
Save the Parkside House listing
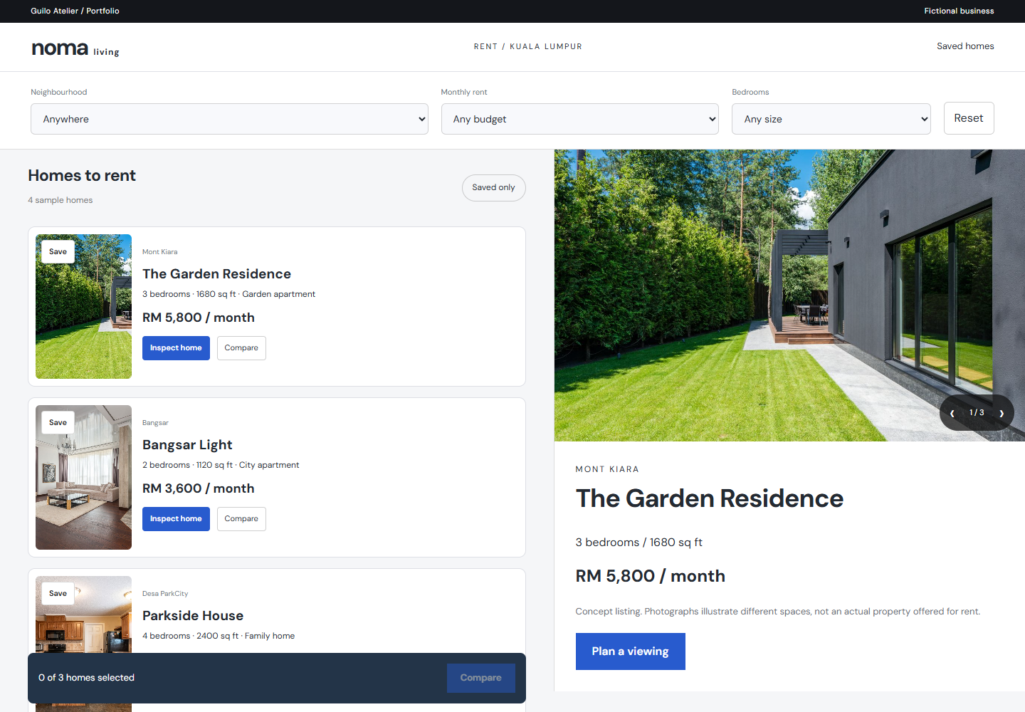coord(58,594)
